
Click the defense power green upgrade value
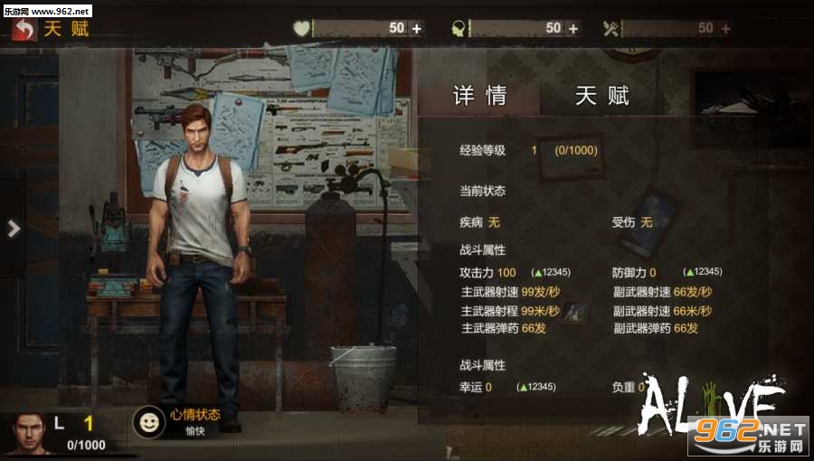tap(703, 272)
